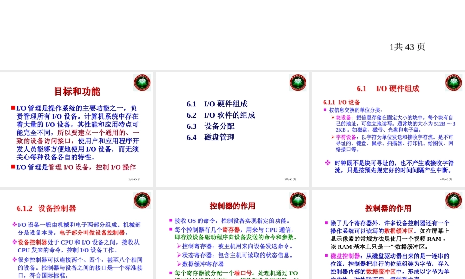The height and width of the screenshot is (279, 465).
Task: Click the logo on the 6.1.2 设备控制器 slide
Action: pyautogui.click(x=142, y=200)
